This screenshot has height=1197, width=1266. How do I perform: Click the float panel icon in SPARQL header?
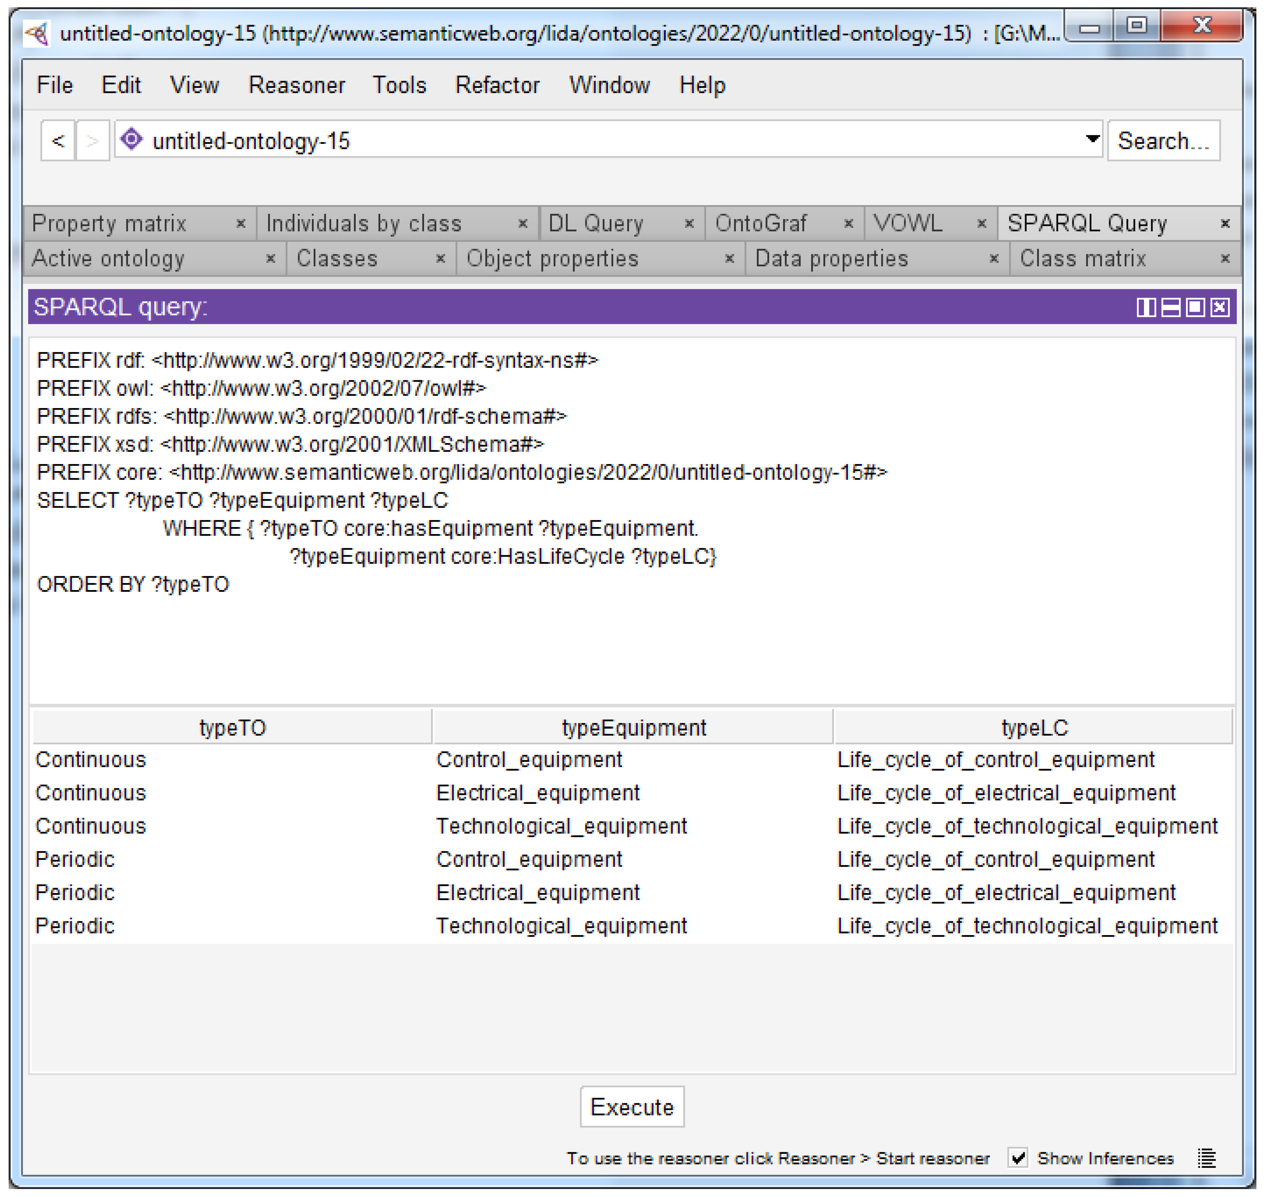click(1195, 308)
